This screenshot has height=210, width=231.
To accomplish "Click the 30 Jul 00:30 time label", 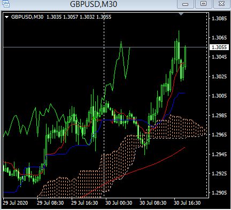I will pyautogui.click(x=119, y=203).
